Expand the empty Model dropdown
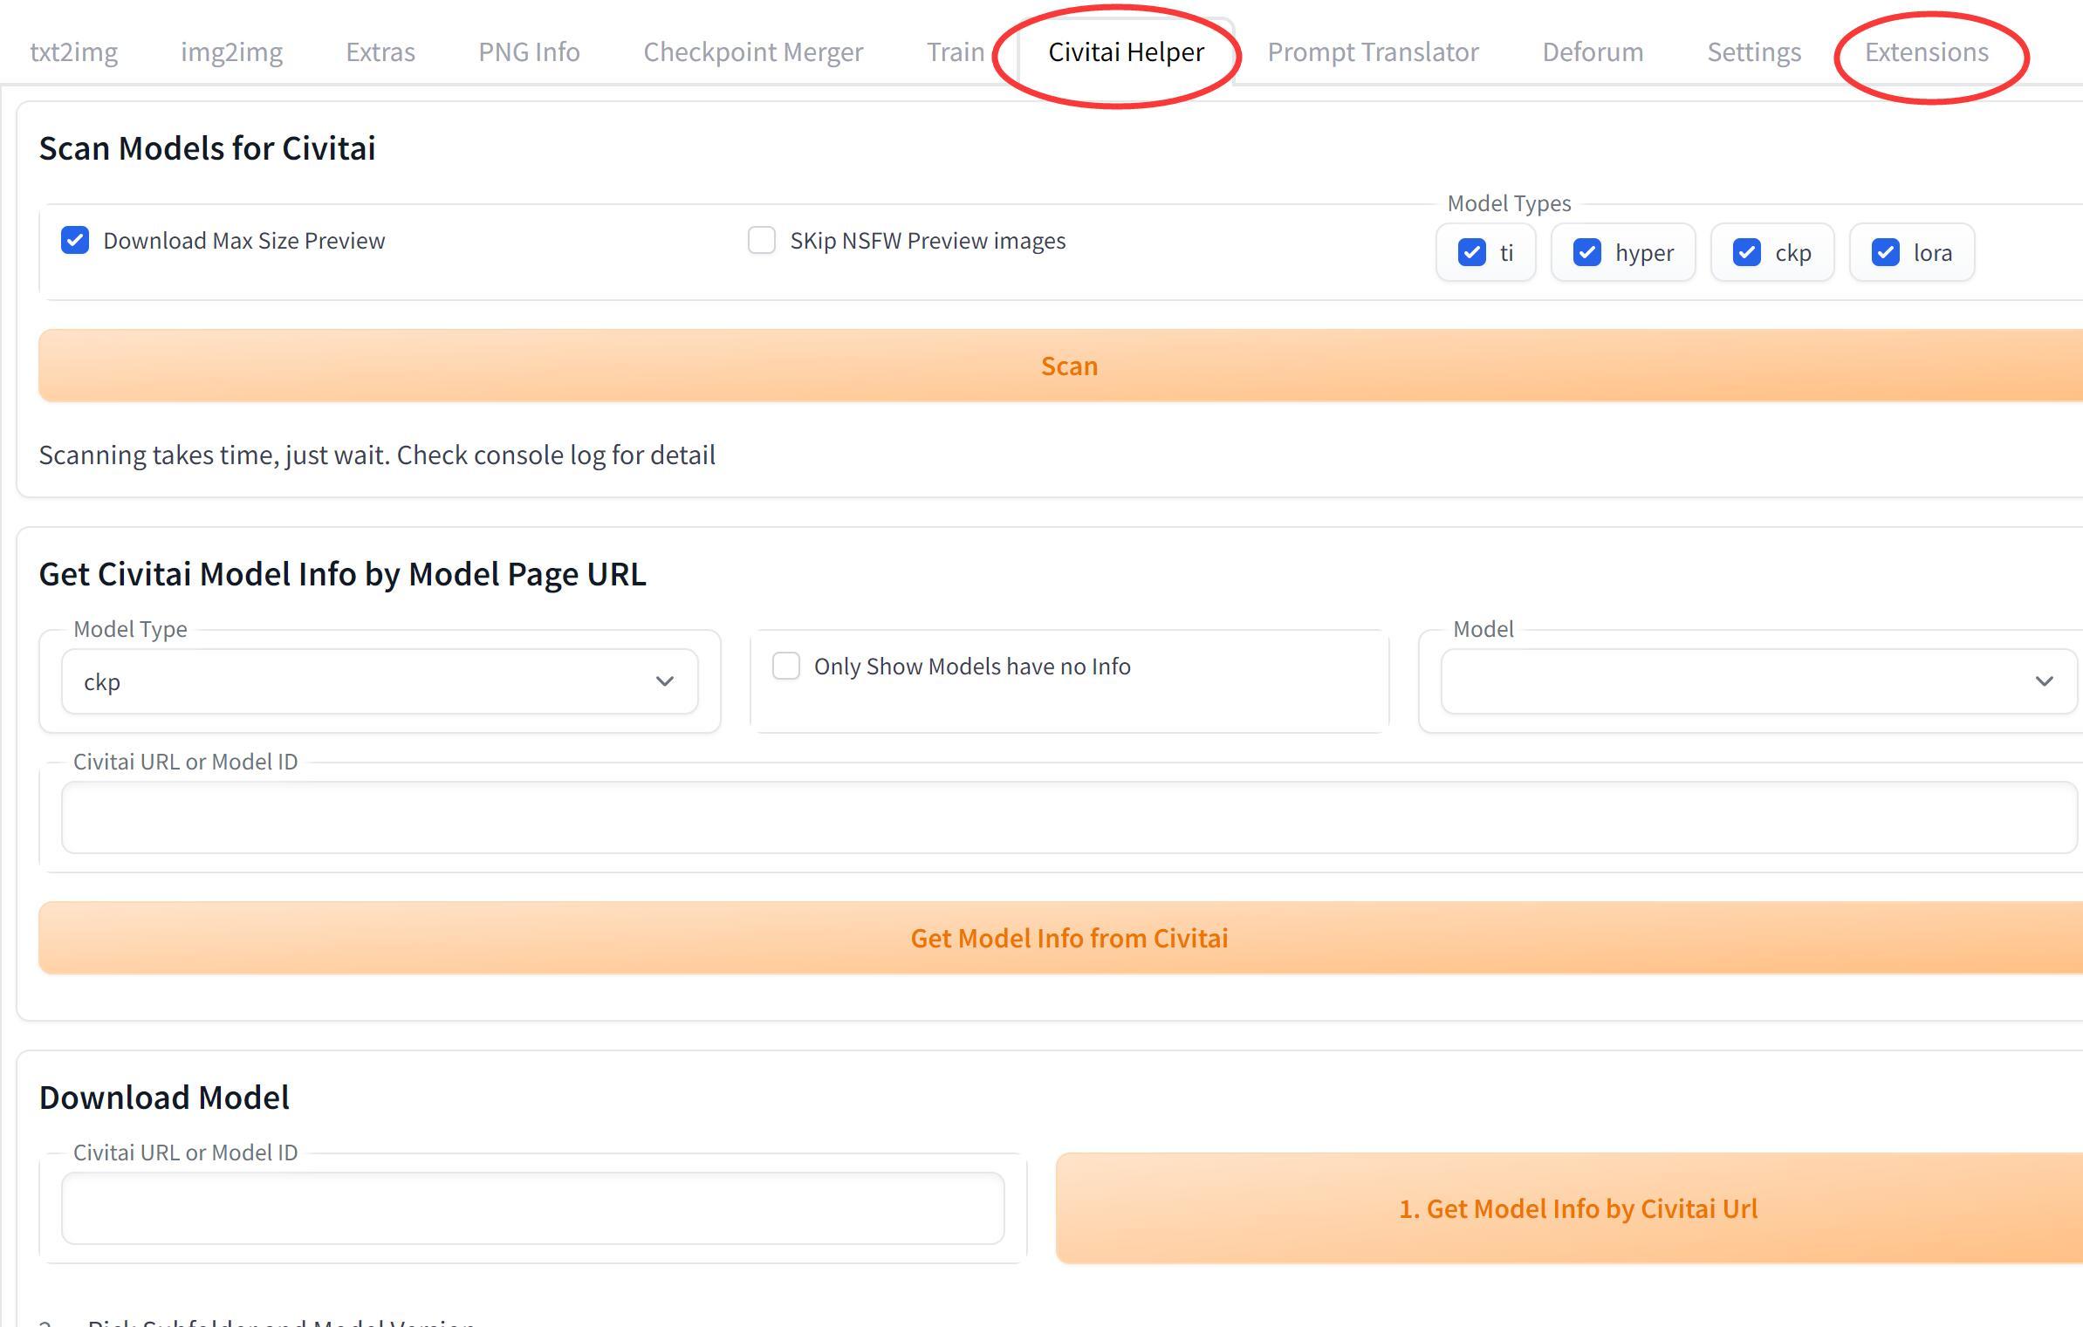2083x1327 pixels. click(x=1758, y=681)
